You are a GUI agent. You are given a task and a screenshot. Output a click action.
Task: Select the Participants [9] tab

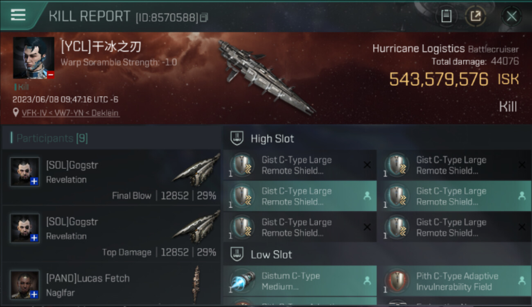click(x=52, y=138)
